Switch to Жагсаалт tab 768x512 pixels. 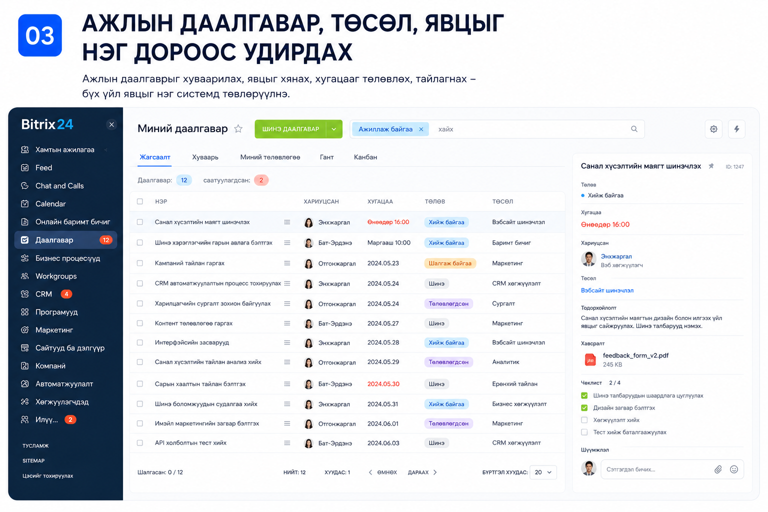click(x=155, y=157)
